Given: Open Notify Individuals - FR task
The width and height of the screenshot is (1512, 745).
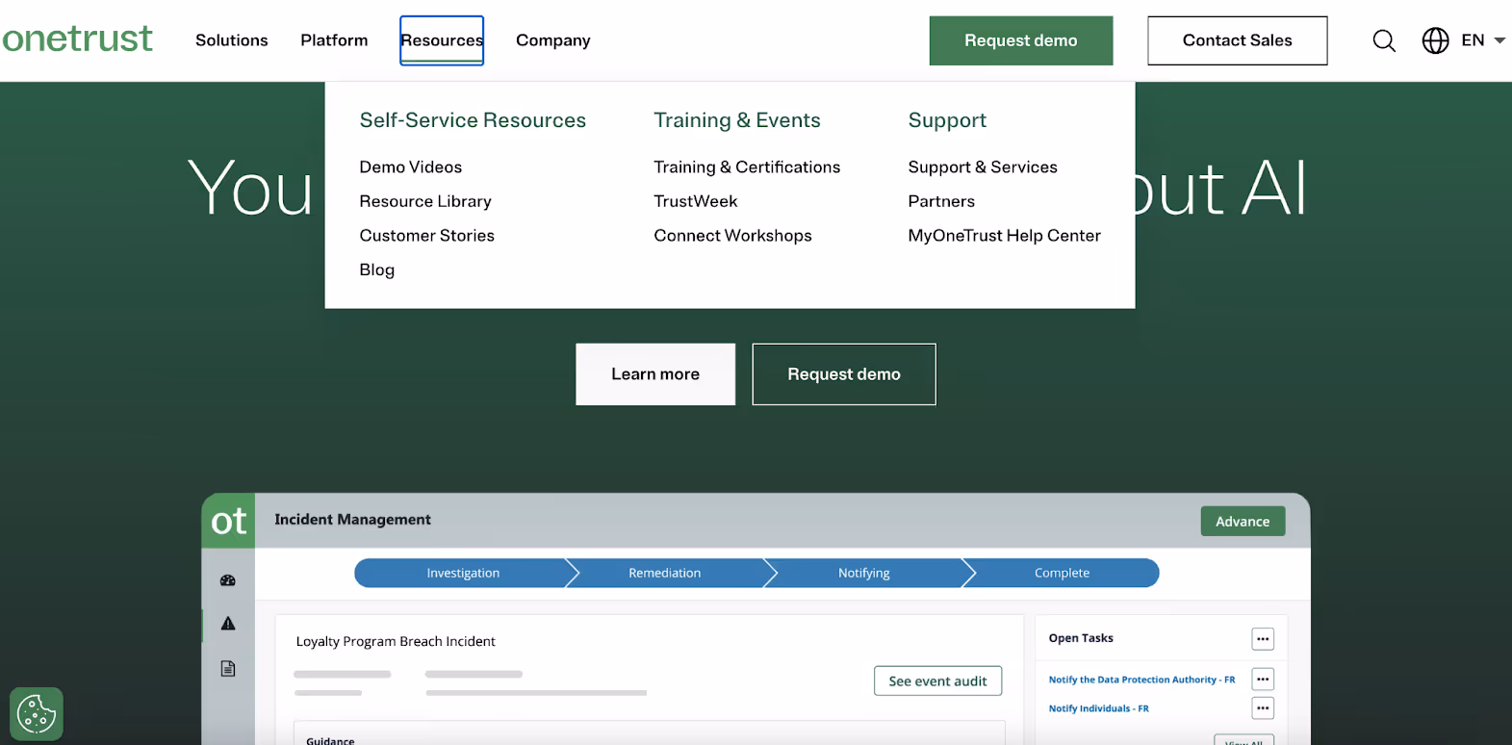Looking at the screenshot, I should tap(1098, 708).
